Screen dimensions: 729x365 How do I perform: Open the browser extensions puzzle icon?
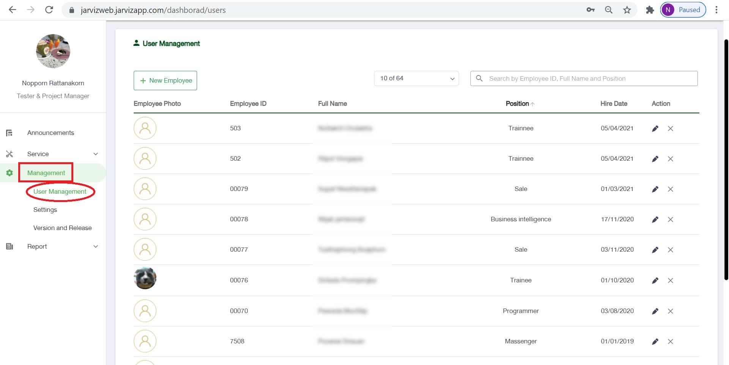coord(650,10)
